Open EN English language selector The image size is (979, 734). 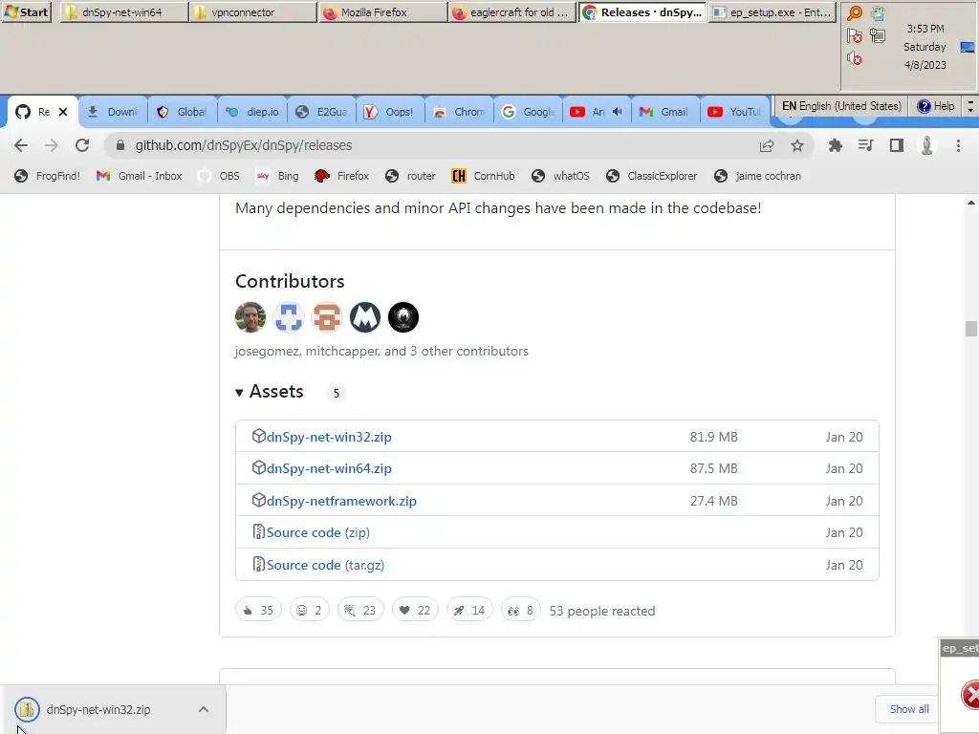841,106
